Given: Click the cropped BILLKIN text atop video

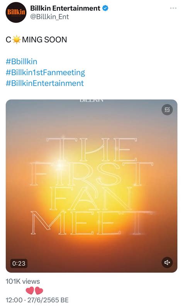Looking at the screenshot, I should 91,101.
